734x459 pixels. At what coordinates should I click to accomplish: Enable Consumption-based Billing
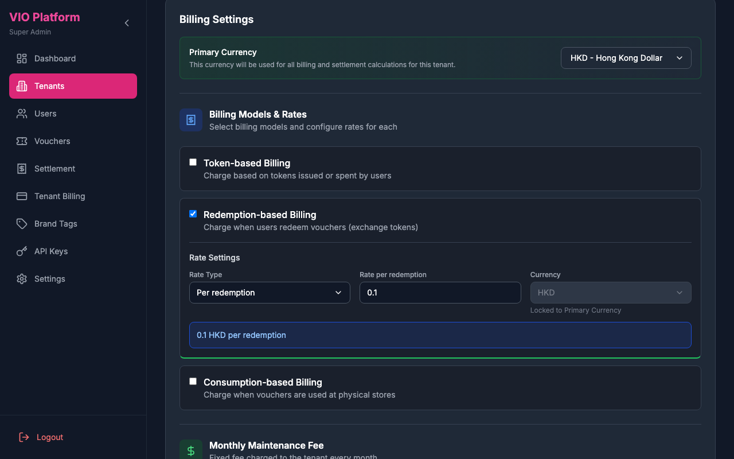[193, 381]
